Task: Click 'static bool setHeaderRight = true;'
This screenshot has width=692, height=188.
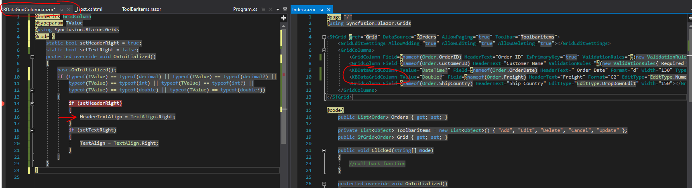Action: [94, 43]
